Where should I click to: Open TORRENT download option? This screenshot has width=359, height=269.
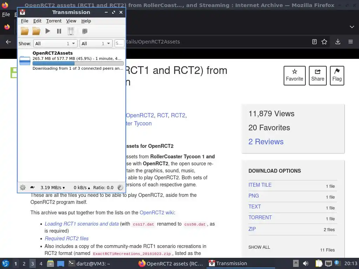point(260,218)
